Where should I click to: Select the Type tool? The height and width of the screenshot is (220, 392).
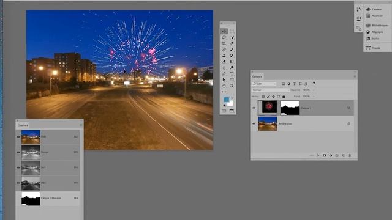coord(232,74)
